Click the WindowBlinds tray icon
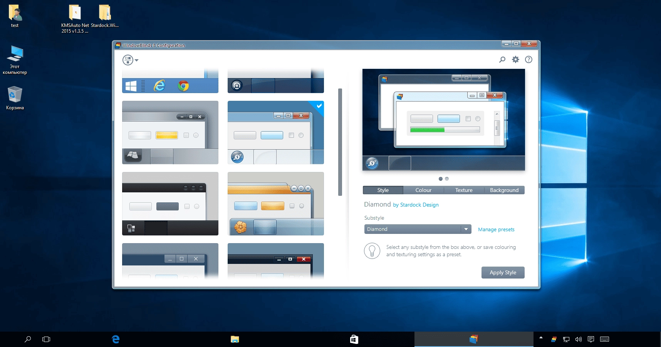The height and width of the screenshot is (347, 661). point(554,339)
